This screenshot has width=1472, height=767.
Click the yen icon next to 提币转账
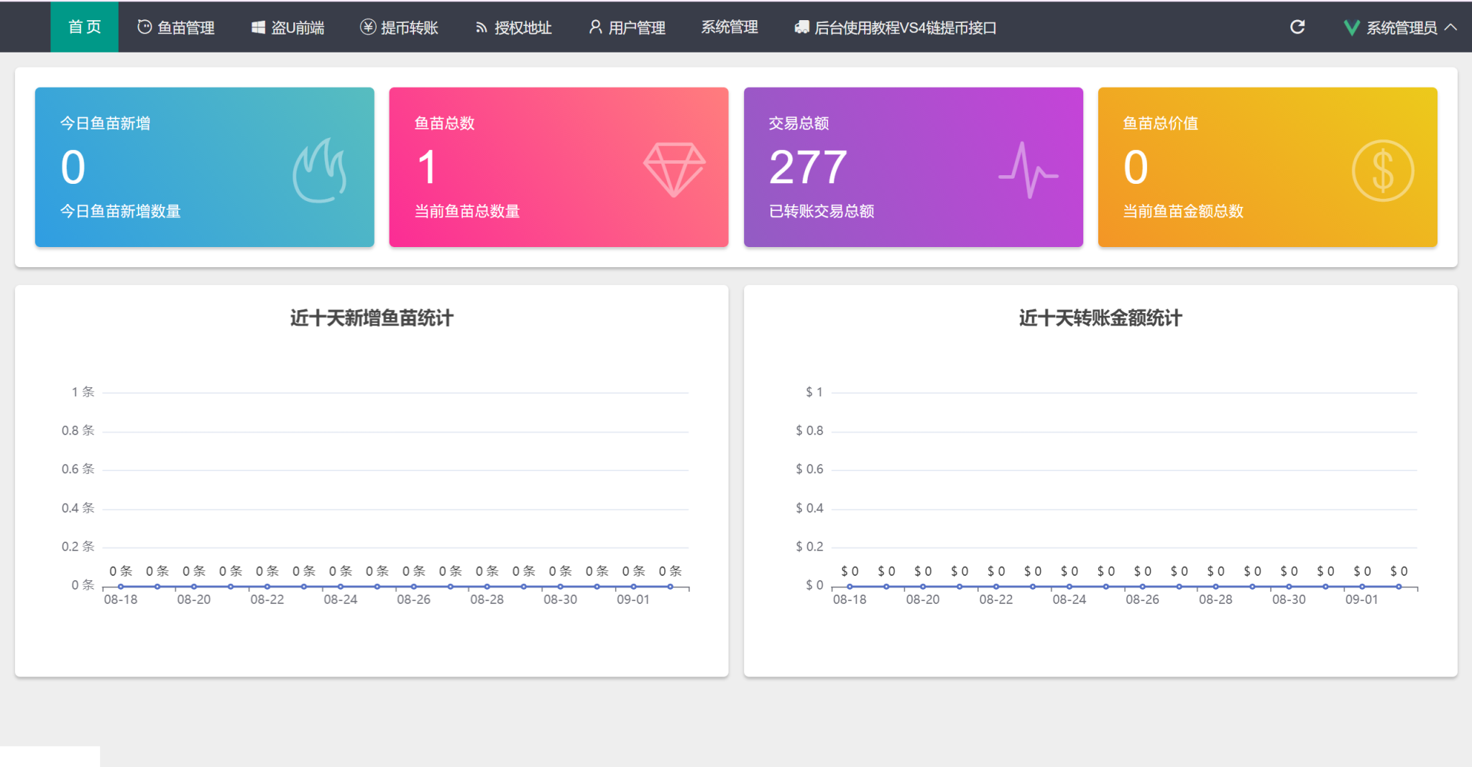pyautogui.click(x=368, y=27)
